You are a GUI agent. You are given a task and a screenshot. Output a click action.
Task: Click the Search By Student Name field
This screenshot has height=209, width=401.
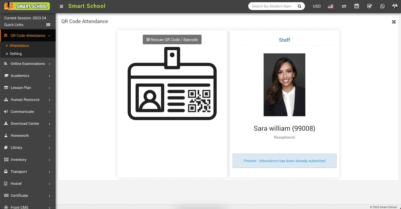pos(272,6)
